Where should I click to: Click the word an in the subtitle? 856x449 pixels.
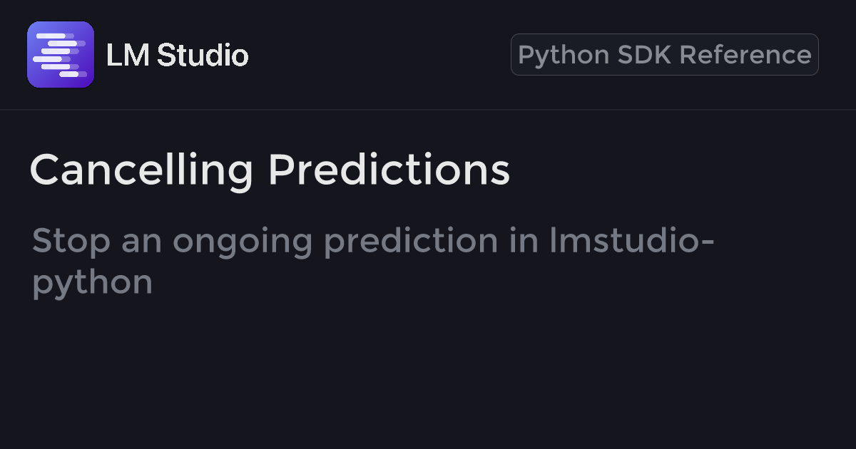coord(141,242)
